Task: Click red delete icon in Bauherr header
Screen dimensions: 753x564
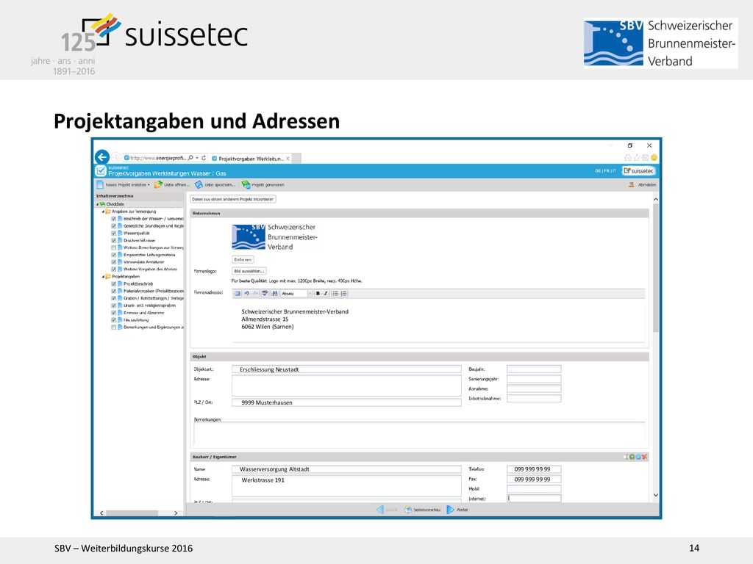Action: click(x=644, y=457)
